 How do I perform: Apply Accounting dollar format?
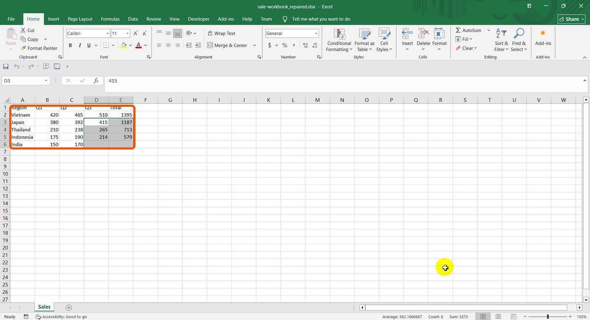click(270, 45)
